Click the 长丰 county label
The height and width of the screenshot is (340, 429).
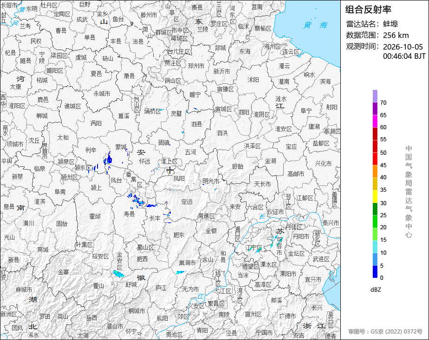point(155,218)
